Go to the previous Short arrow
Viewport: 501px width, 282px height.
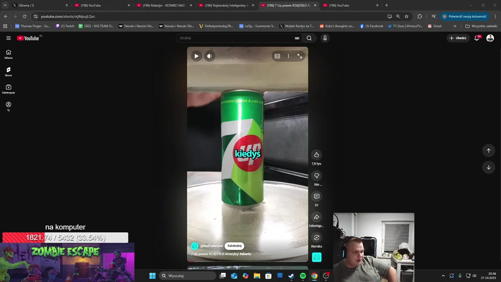point(488,150)
